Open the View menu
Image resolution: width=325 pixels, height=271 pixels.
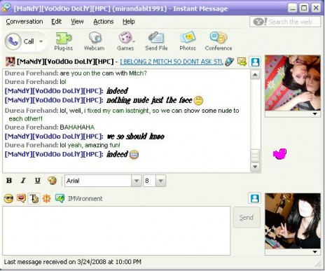pos(77,22)
